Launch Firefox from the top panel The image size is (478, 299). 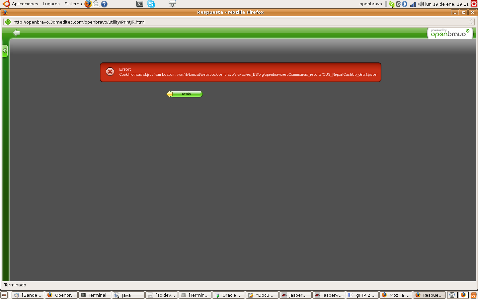click(x=88, y=4)
